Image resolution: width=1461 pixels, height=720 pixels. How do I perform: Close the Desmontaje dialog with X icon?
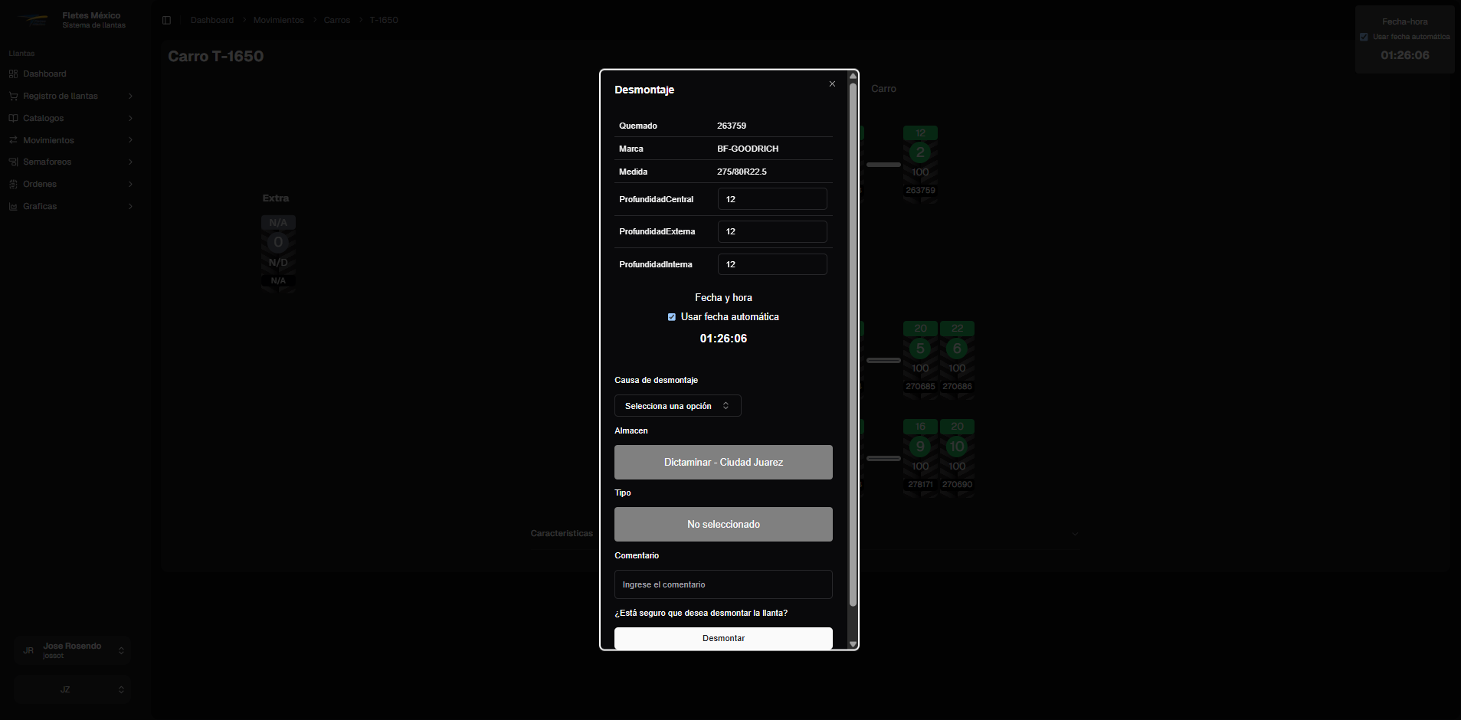click(832, 84)
